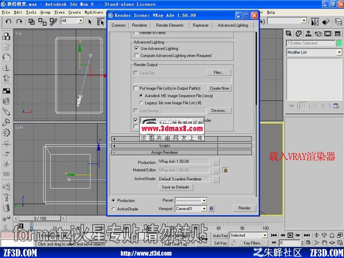
Task: Click the Create Now button
Action: [x=220, y=88]
